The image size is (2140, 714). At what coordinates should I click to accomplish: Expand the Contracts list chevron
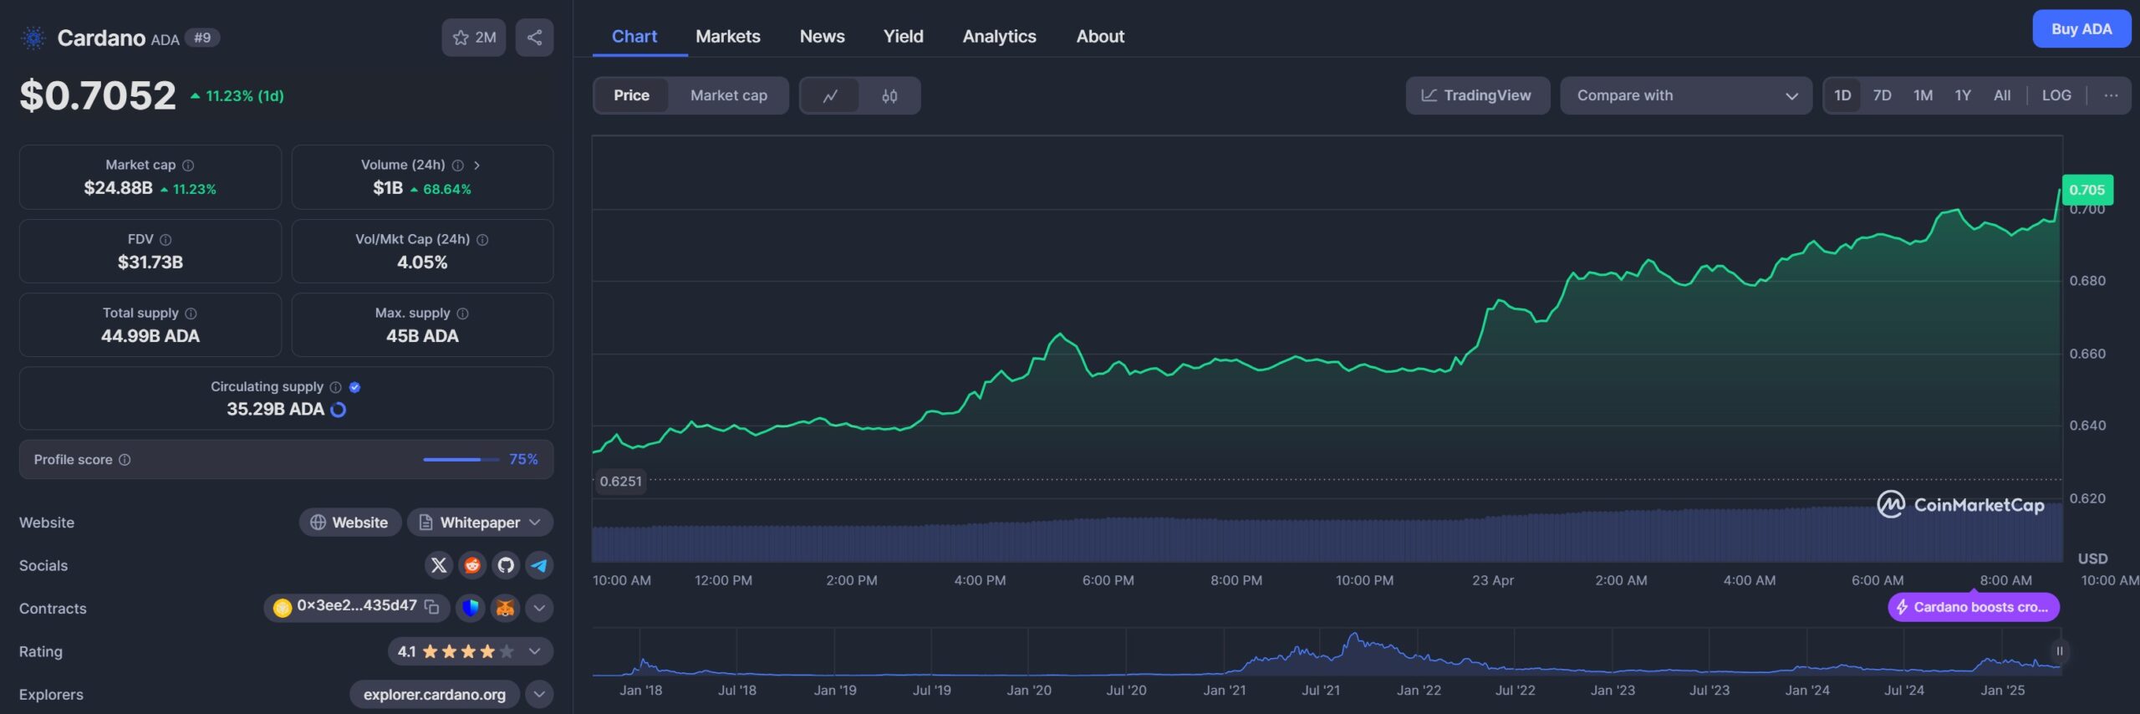[x=539, y=609]
